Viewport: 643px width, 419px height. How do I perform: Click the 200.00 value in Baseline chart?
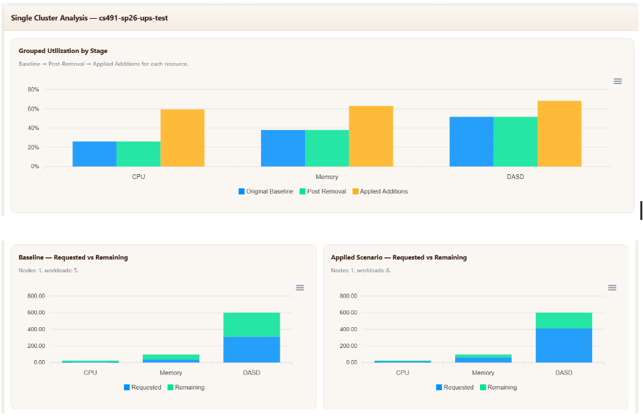click(36, 346)
